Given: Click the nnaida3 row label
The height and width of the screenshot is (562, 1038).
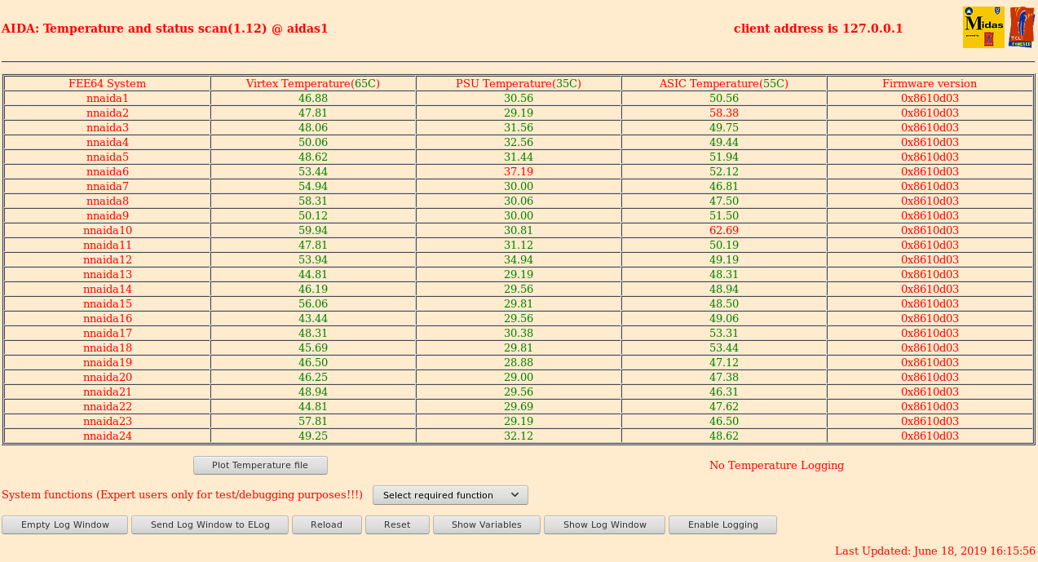Looking at the screenshot, I should [108, 127].
